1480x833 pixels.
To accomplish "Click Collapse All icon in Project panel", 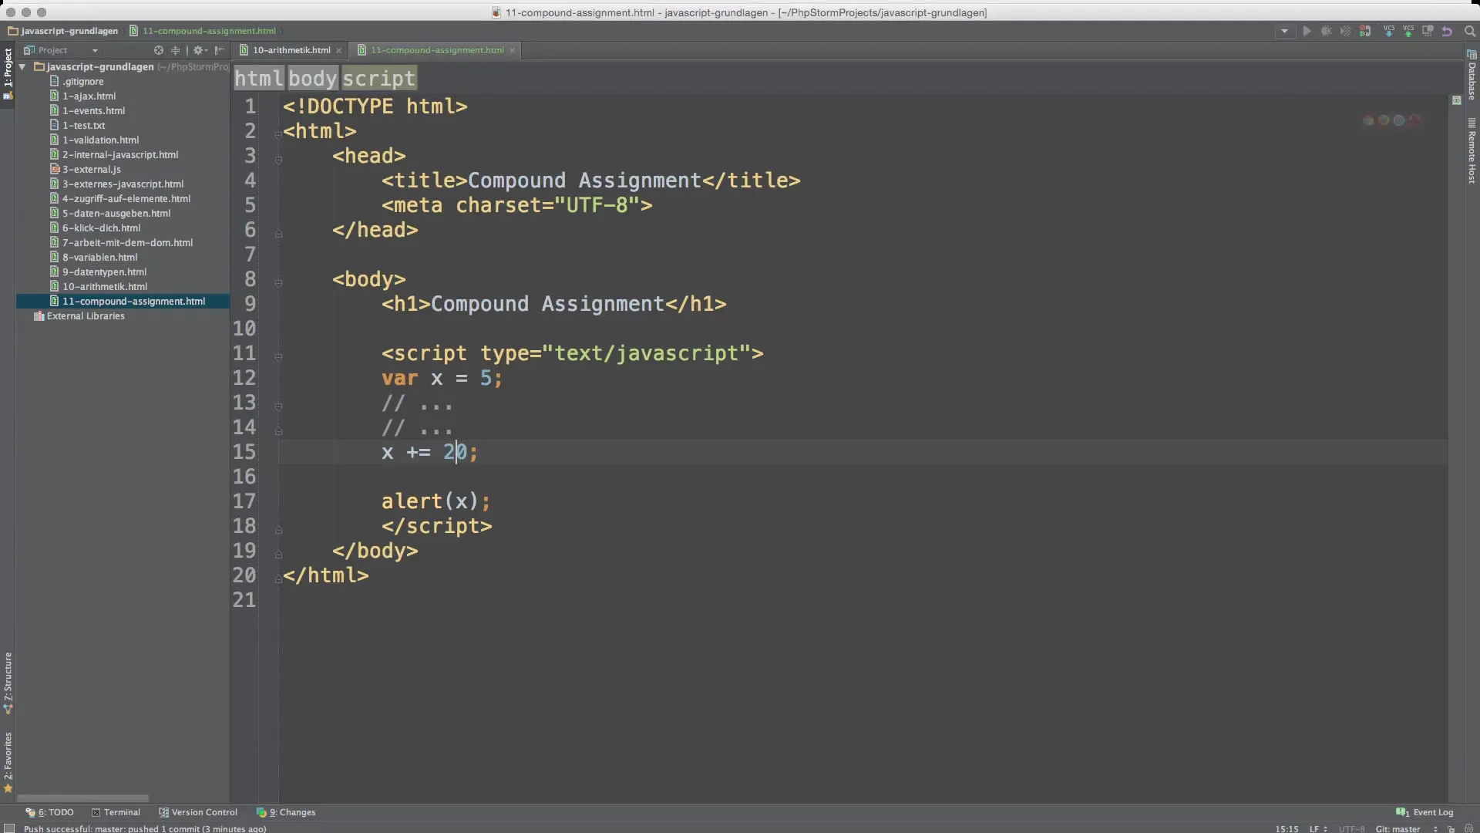I will click(175, 50).
